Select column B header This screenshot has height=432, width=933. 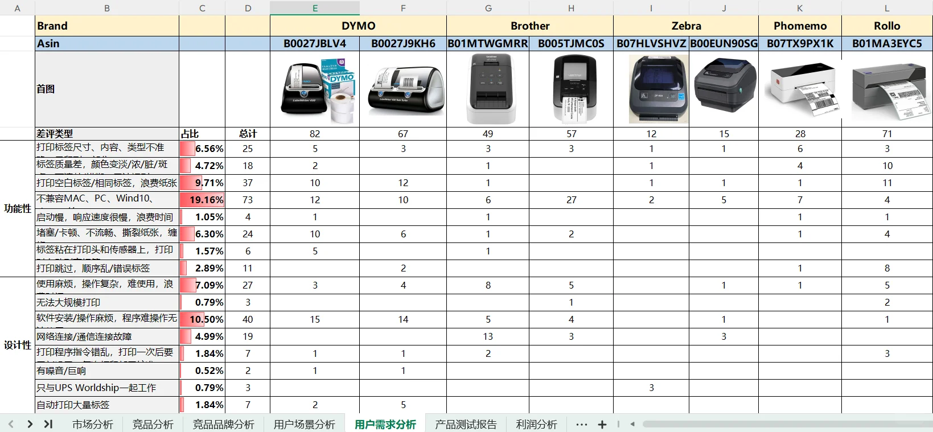click(x=107, y=8)
